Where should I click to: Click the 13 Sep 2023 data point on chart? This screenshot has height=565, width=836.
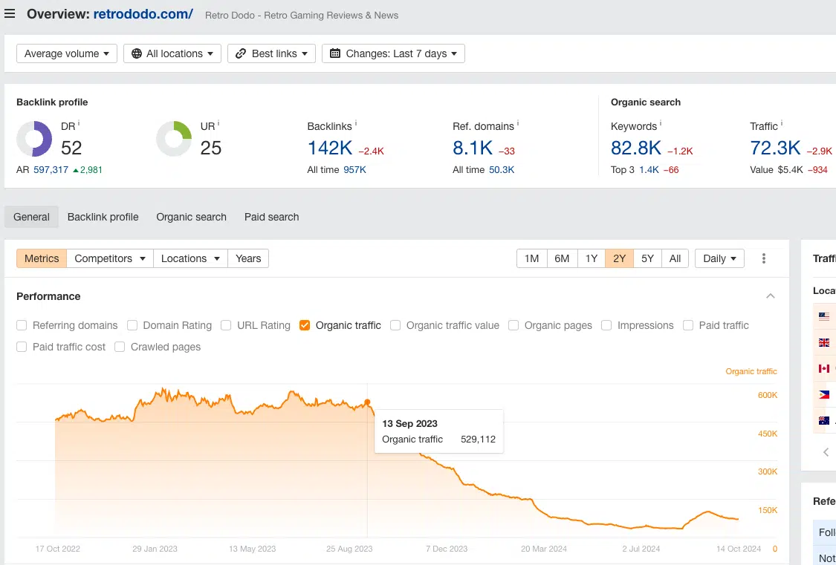click(x=368, y=402)
